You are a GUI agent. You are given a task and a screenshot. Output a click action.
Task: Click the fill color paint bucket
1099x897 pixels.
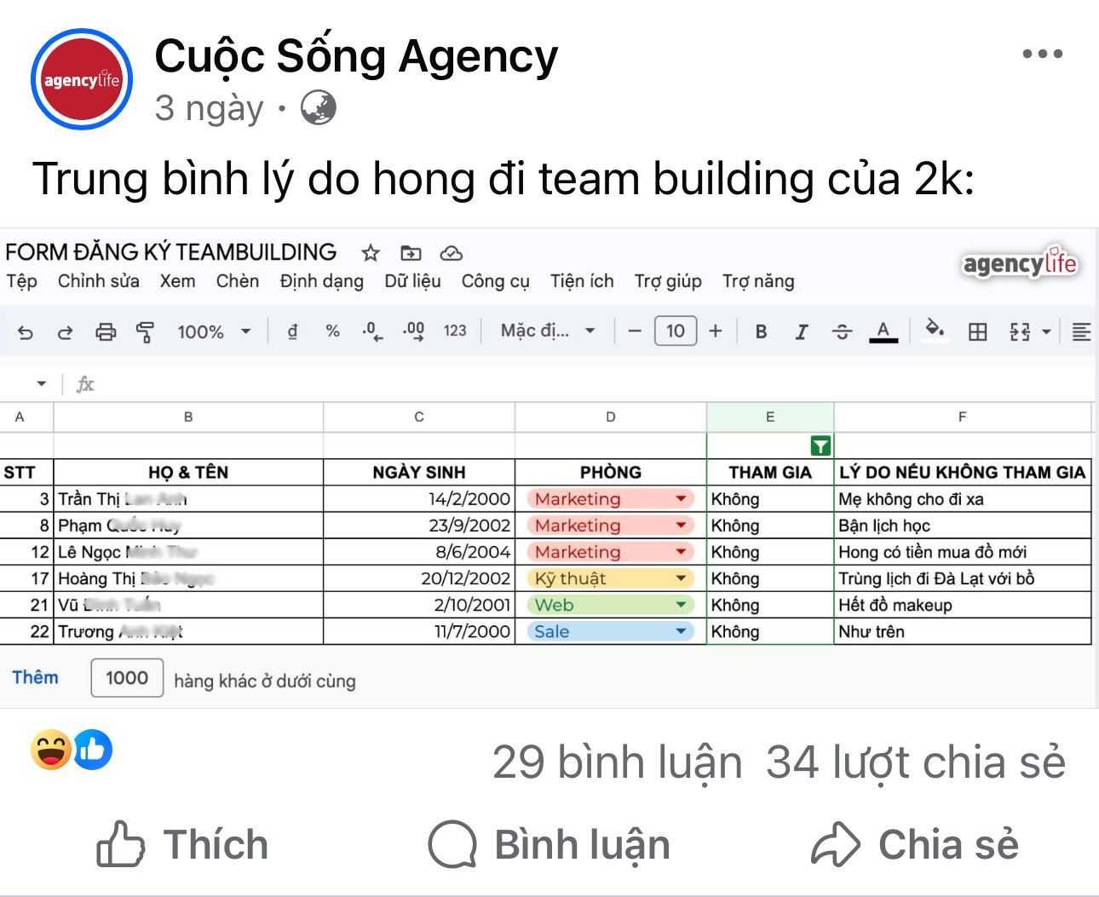point(935,330)
